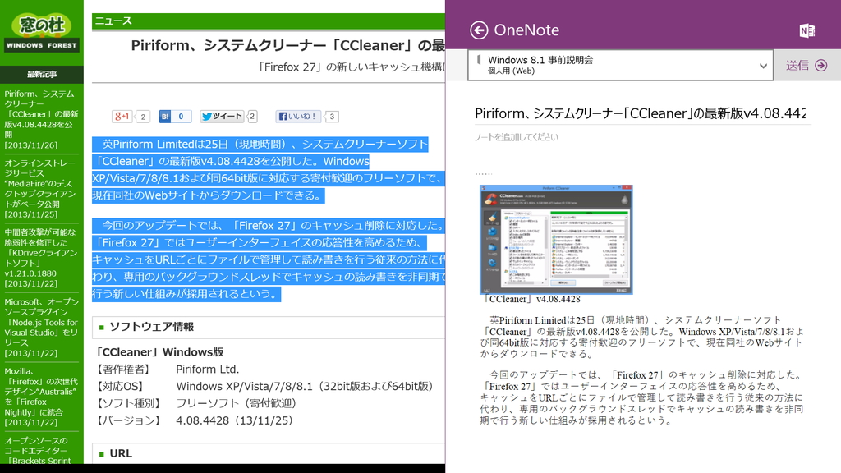Click the ノートを追加してください note field
This screenshot has width=841, height=473.
517,137
